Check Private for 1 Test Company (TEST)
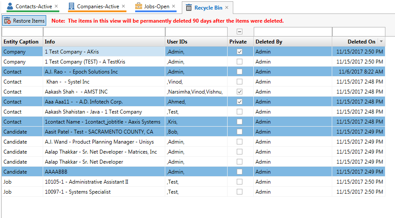Viewport: 395px width, 218px height. click(x=239, y=62)
